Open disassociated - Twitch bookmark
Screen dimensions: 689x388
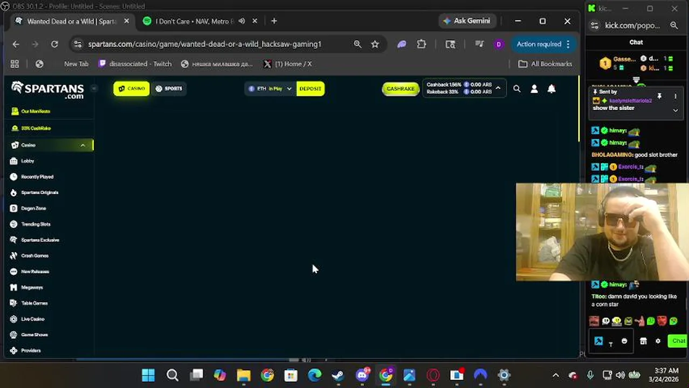click(135, 64)
